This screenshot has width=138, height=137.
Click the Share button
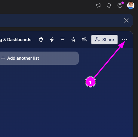coord(104,40)
